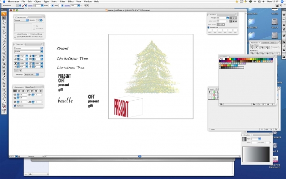Select the Line Segment tool
The width and height of the screenshot is (286, 179).
[4, 37]
